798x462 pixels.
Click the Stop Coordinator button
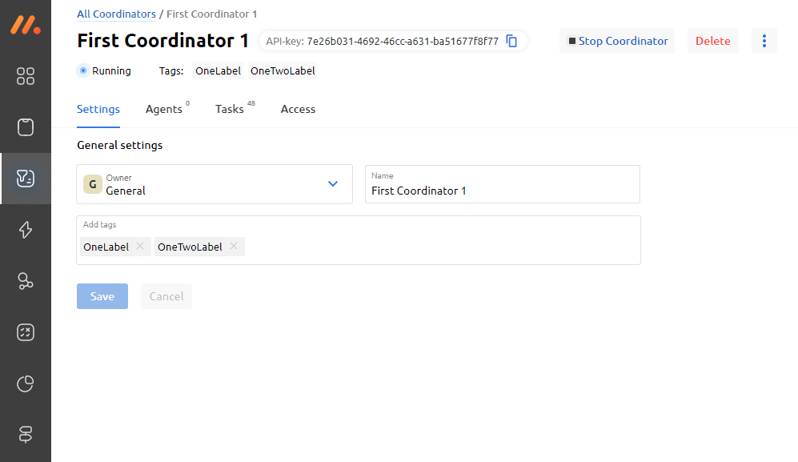617,41
